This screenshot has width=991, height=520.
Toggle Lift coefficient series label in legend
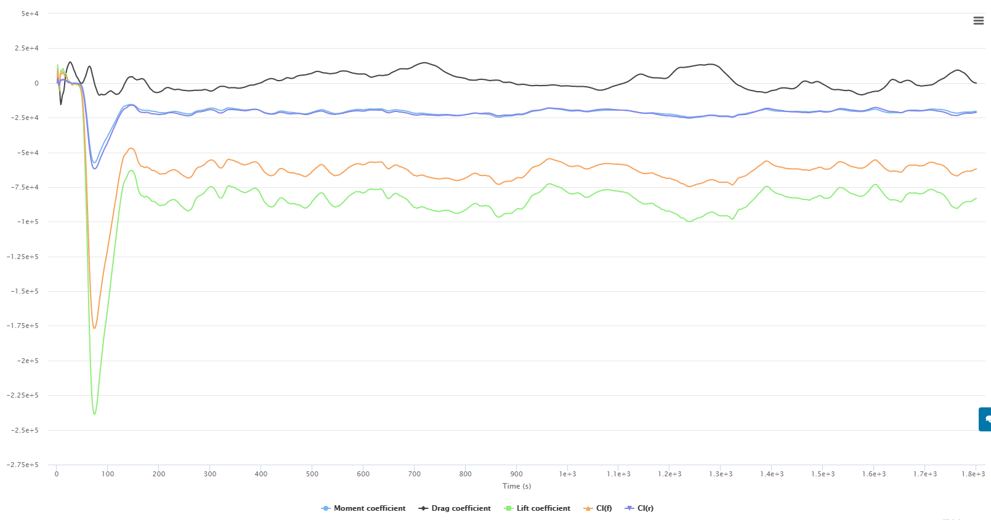(x=543, y=508)
